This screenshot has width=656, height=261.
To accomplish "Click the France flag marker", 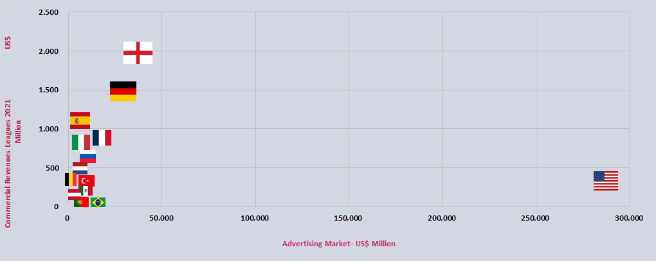I will tap(102, 138).
